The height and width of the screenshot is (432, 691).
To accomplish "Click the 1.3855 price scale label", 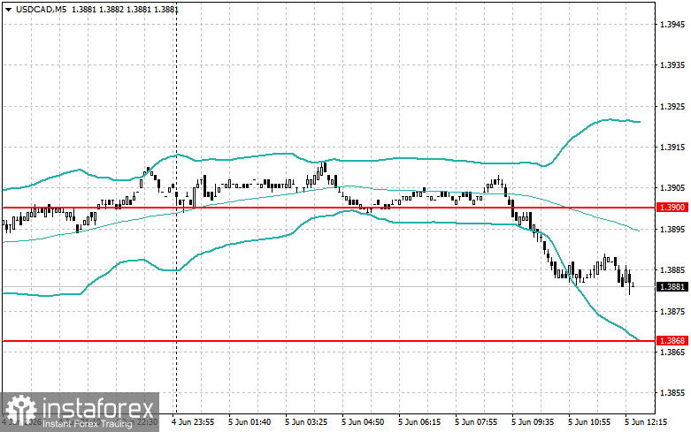I will point(672,393).
